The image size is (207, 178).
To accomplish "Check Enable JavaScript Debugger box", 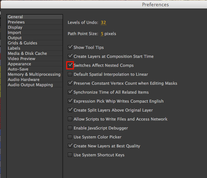I will pos(70,128).
